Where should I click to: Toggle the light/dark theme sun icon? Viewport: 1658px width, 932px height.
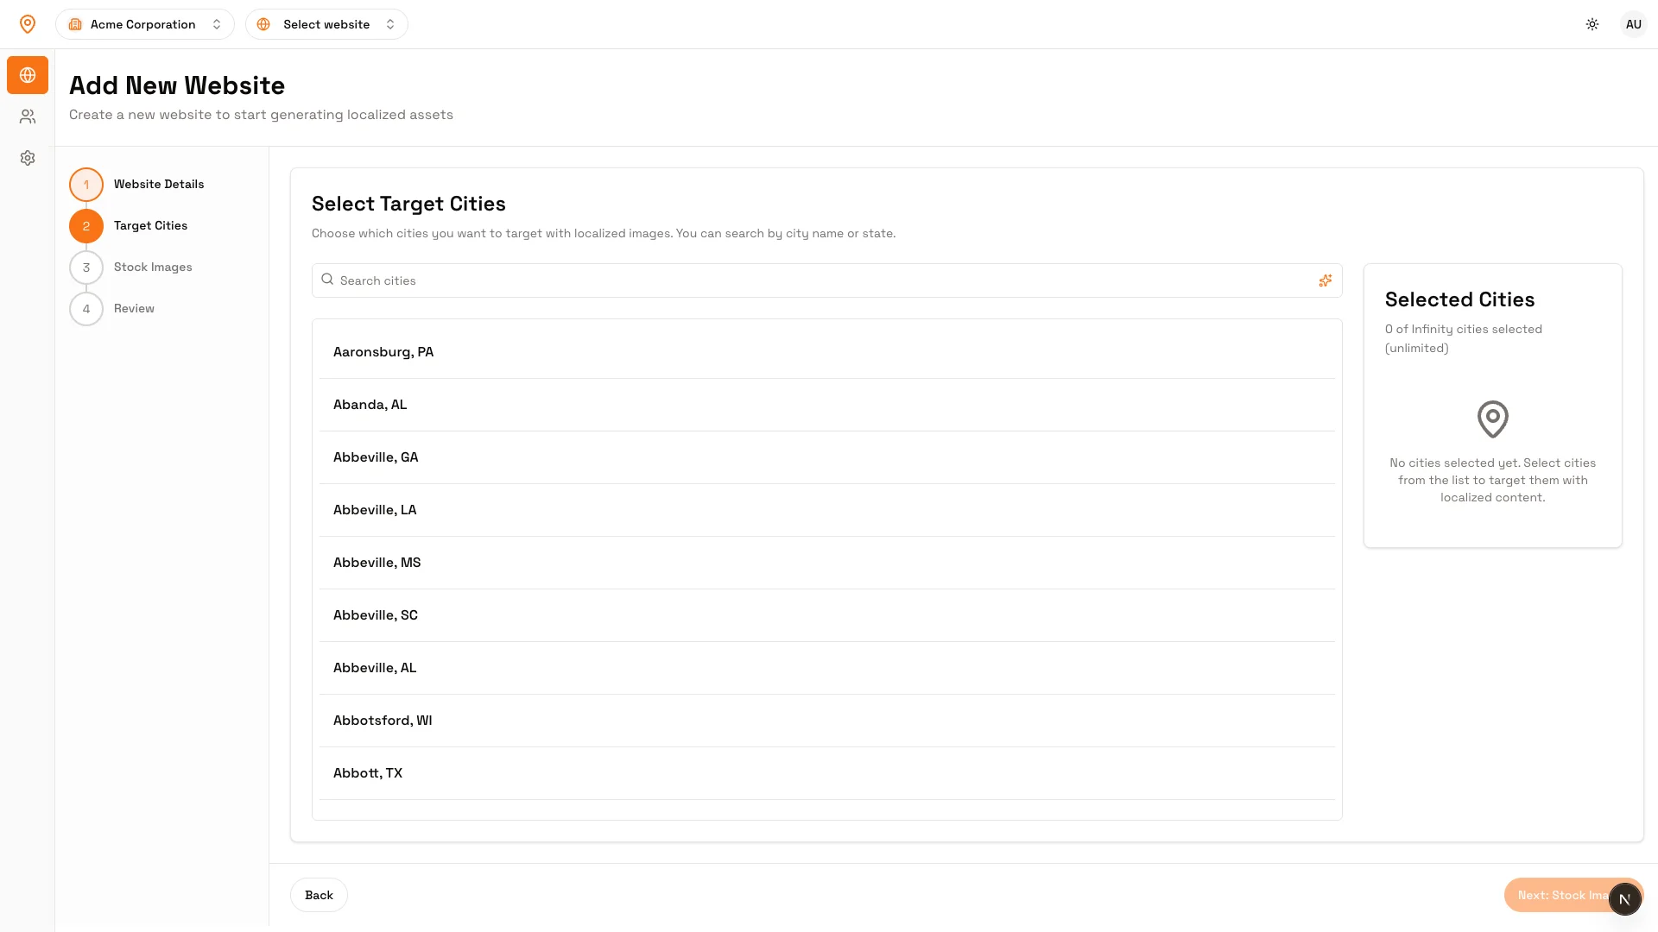[x=1592, y=24]
